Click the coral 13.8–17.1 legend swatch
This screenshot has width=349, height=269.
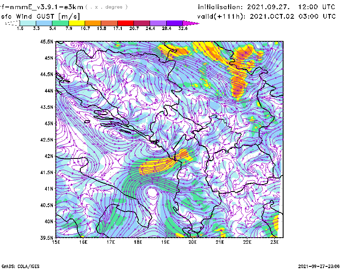pyautogui.click(x=109, y=23)
